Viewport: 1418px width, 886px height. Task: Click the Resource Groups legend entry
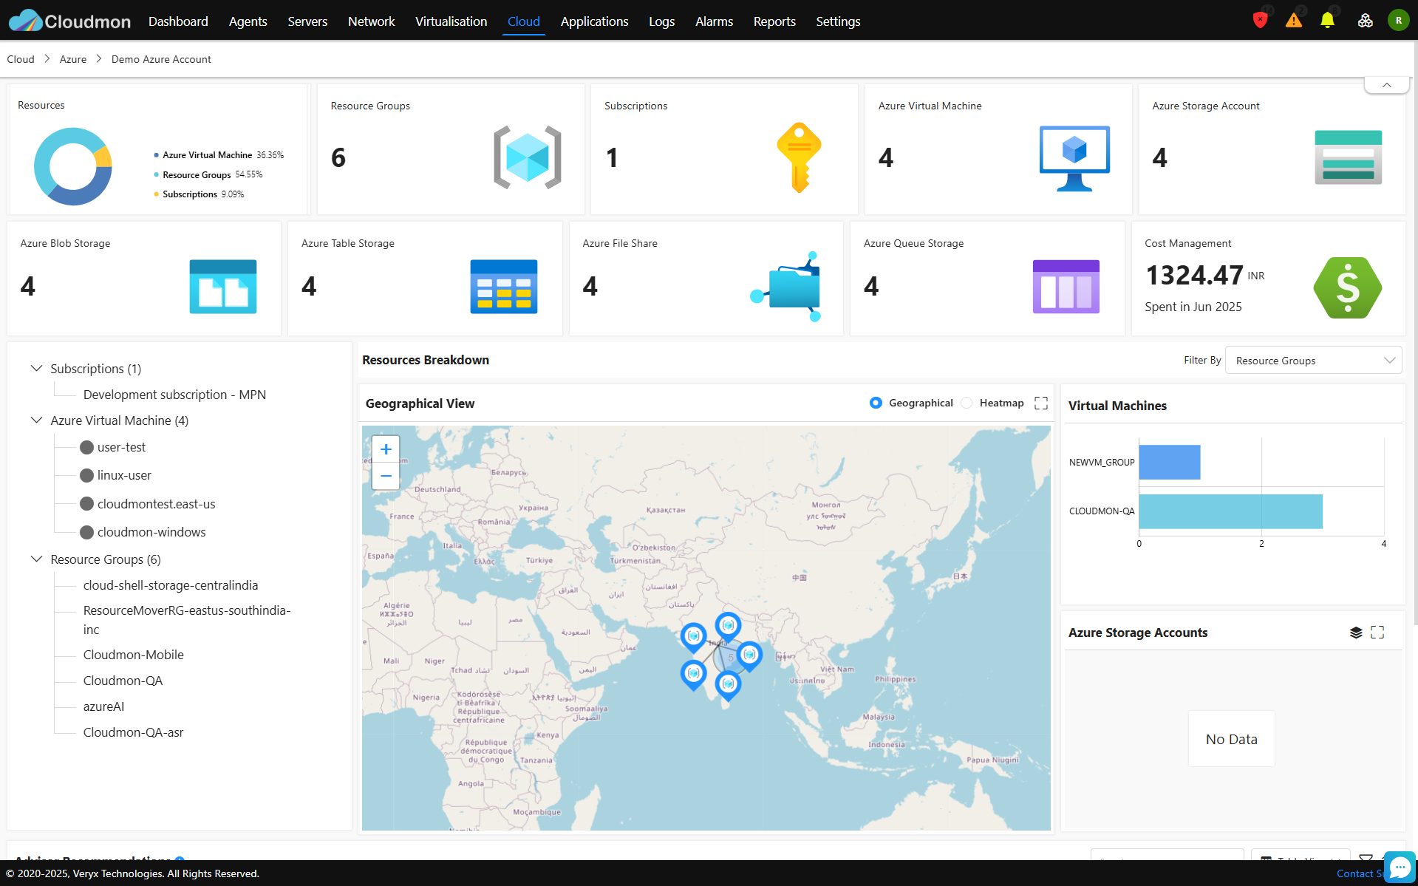[x=208, y=174]
